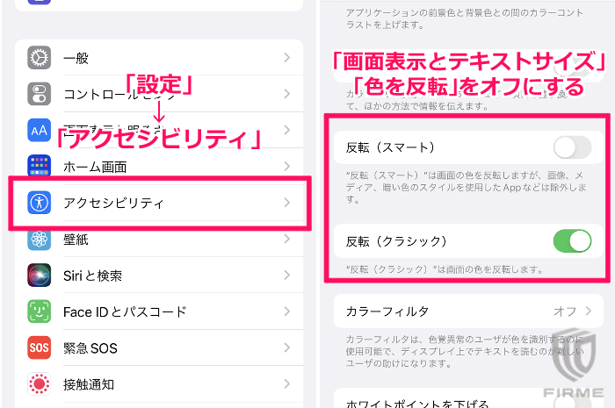This screenshot has height=408, width=615.
Task: Enable the 反転（スマート）switch
Action: [572, 147]
